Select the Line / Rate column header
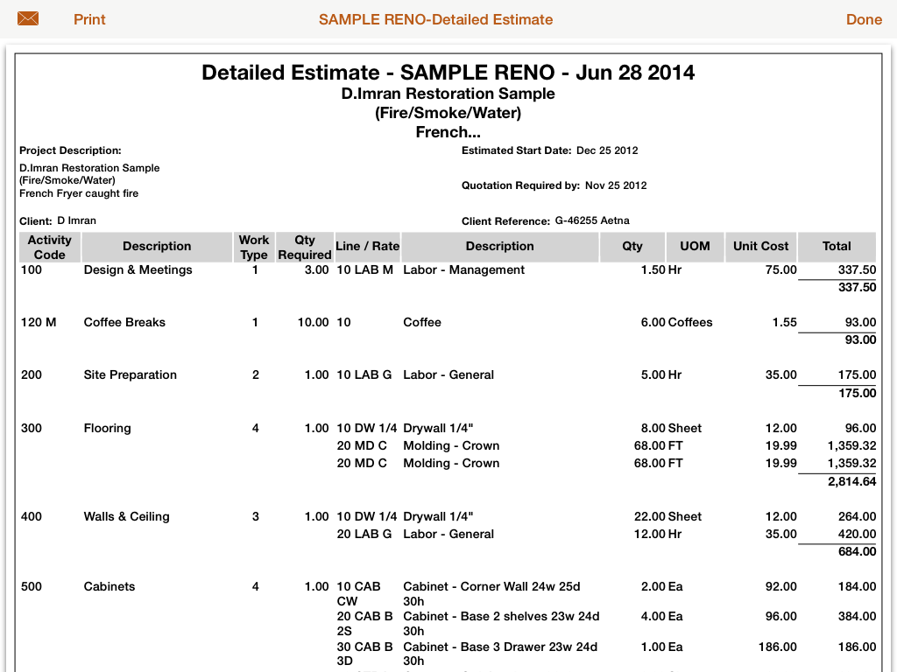The image size is (897, 672). coord(367,247)
